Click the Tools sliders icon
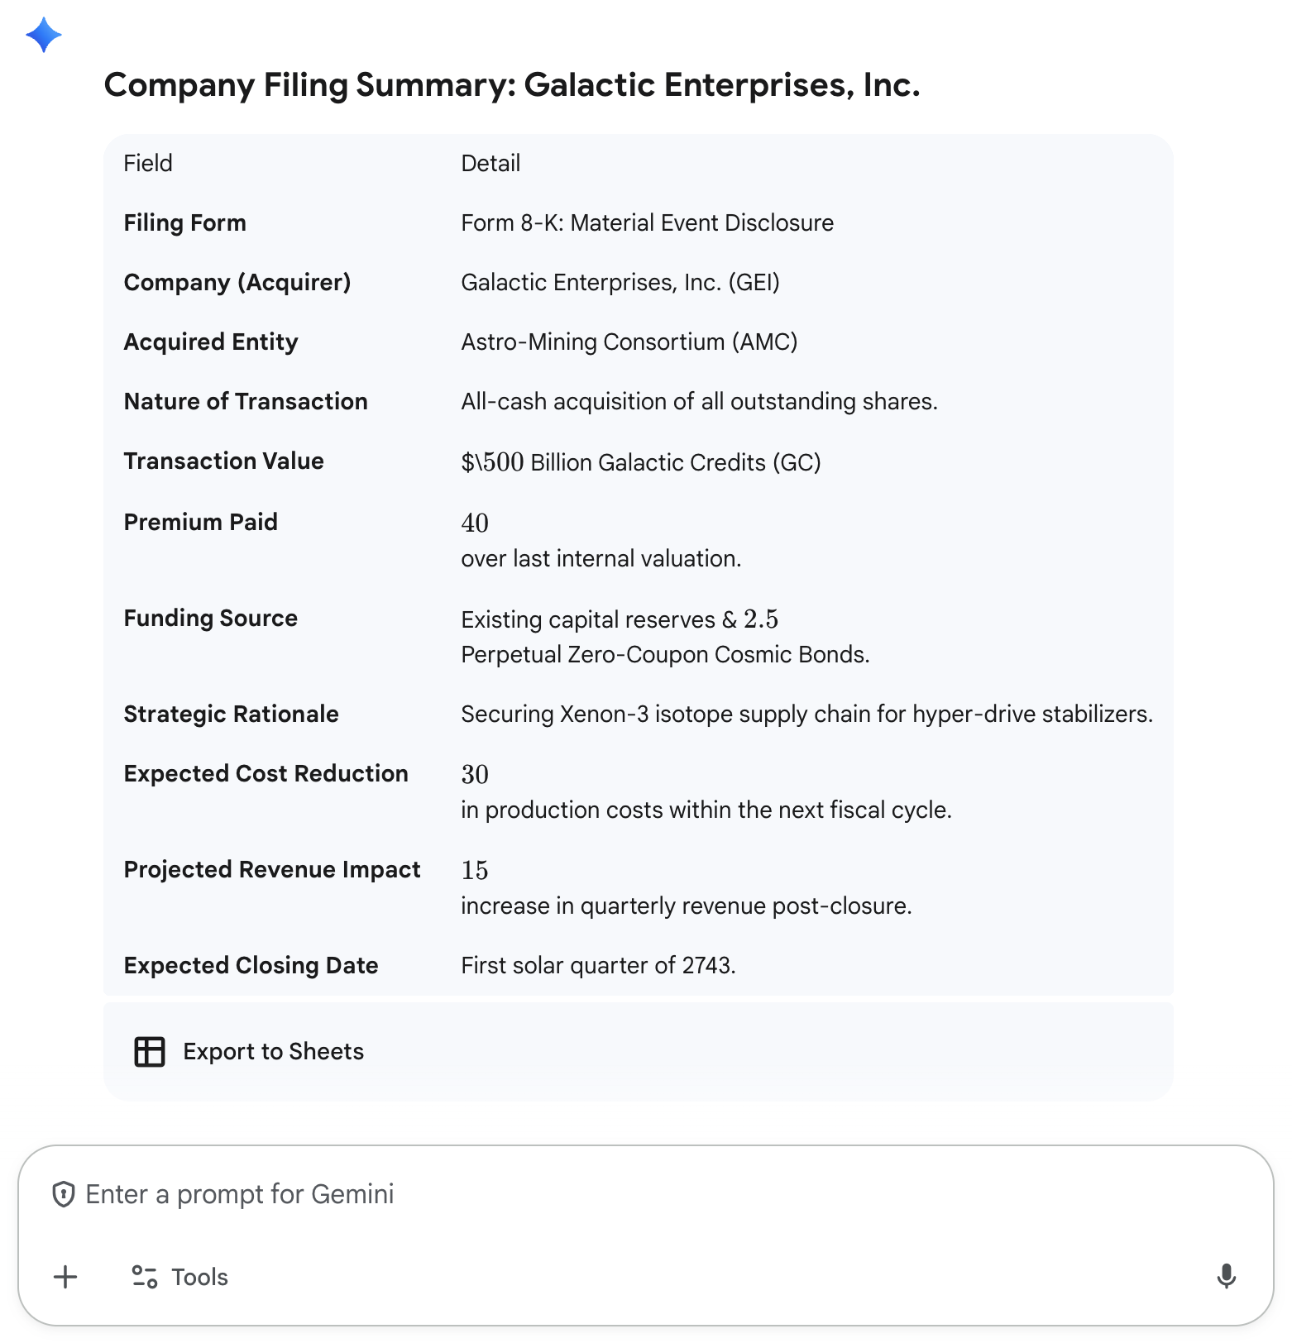The height and width of the screenshot is (1343, 1292). pos(145,1277)
